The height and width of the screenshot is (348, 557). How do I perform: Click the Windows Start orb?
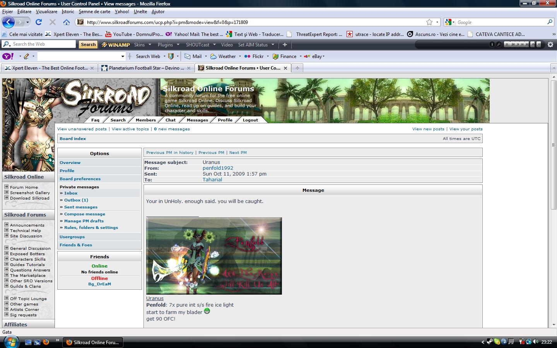[10, 342]
